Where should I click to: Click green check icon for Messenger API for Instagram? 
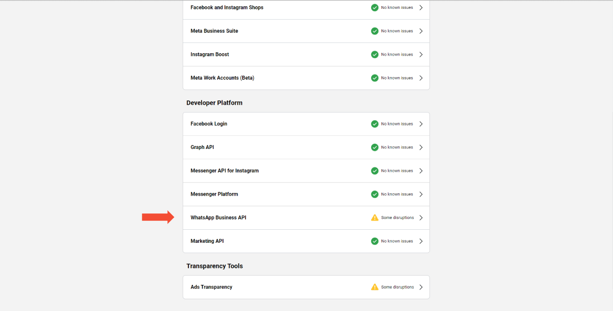pyautogui.click(x=375, y=170)
